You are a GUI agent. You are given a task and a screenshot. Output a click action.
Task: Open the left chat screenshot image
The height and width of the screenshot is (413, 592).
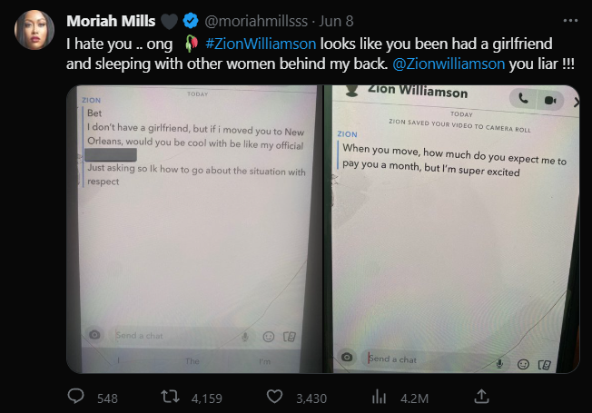(x=194, y=227)
